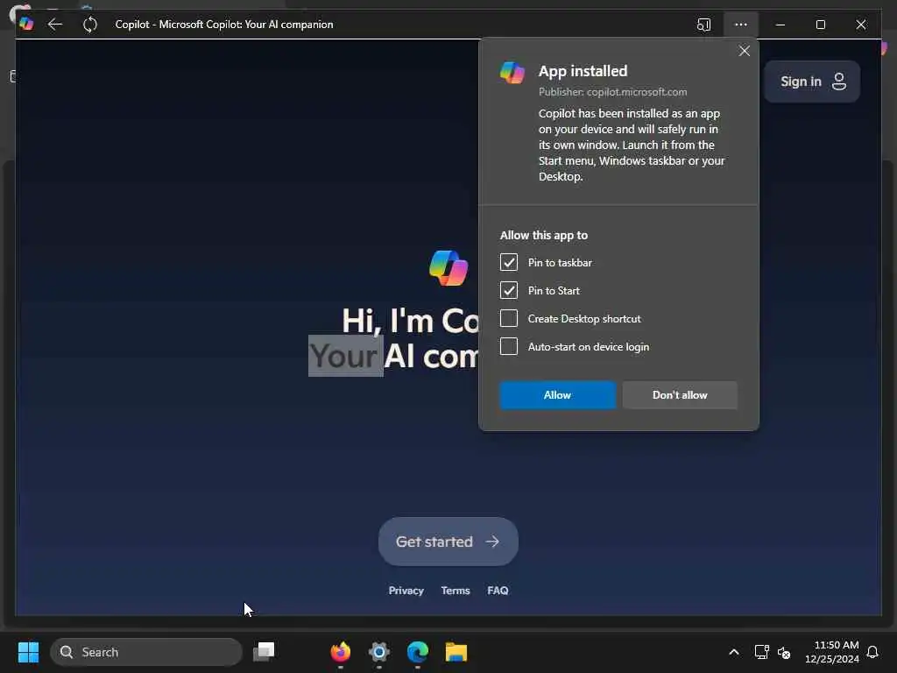Refresh the Copilot app page
Screen dimensions: 897x673
coord(90,24)
